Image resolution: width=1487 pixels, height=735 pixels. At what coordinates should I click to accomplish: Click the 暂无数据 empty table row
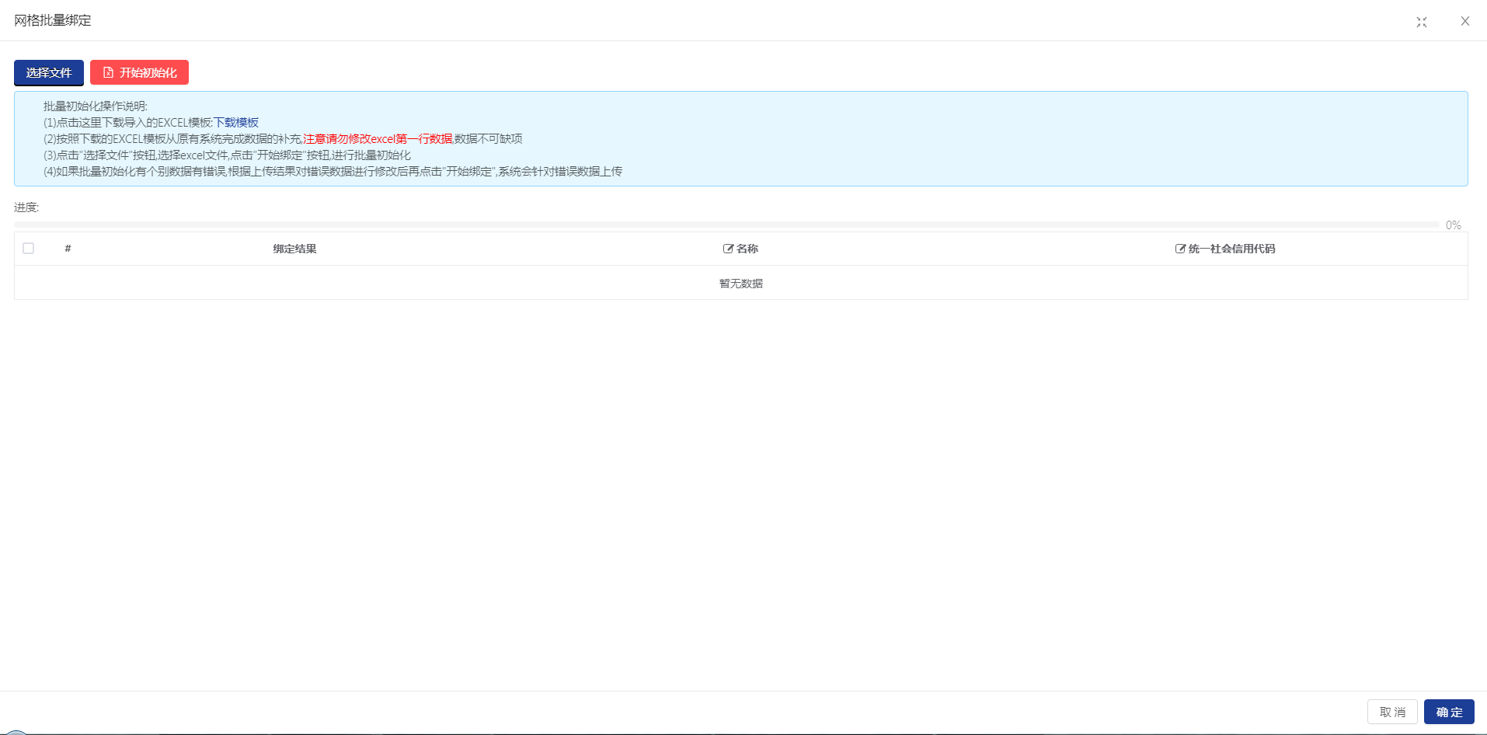740,284
